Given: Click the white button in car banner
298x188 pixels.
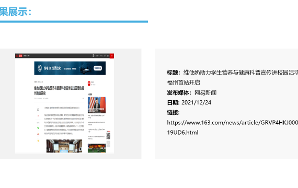Looking at the screenshot, I should (98, 68).
